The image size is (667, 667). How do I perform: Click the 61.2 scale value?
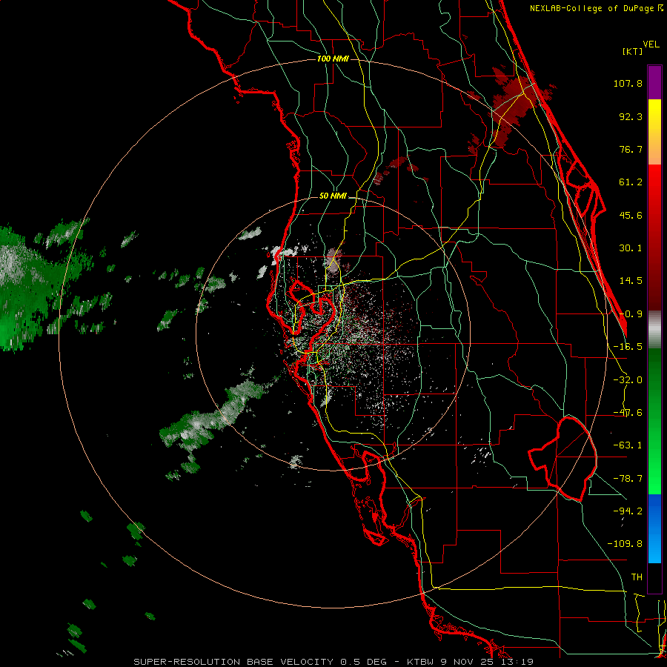tap(631, 182)
